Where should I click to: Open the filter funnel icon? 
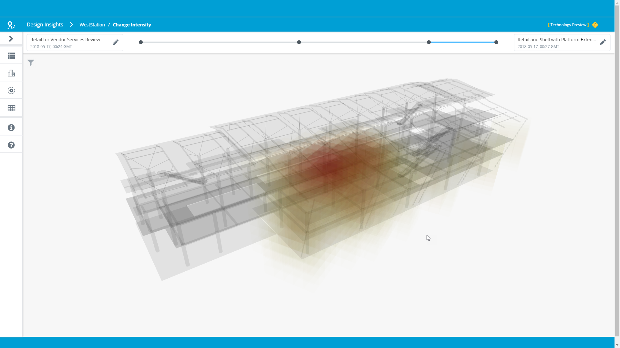[31, 63]
